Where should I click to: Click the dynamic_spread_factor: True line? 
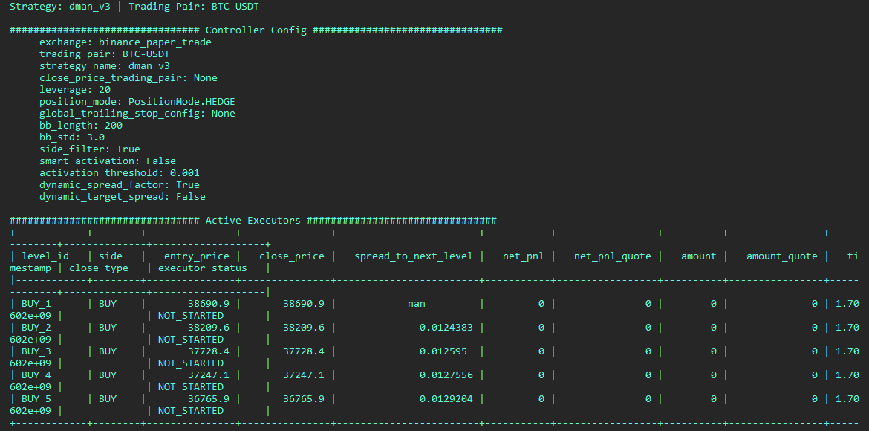(120, 185)
